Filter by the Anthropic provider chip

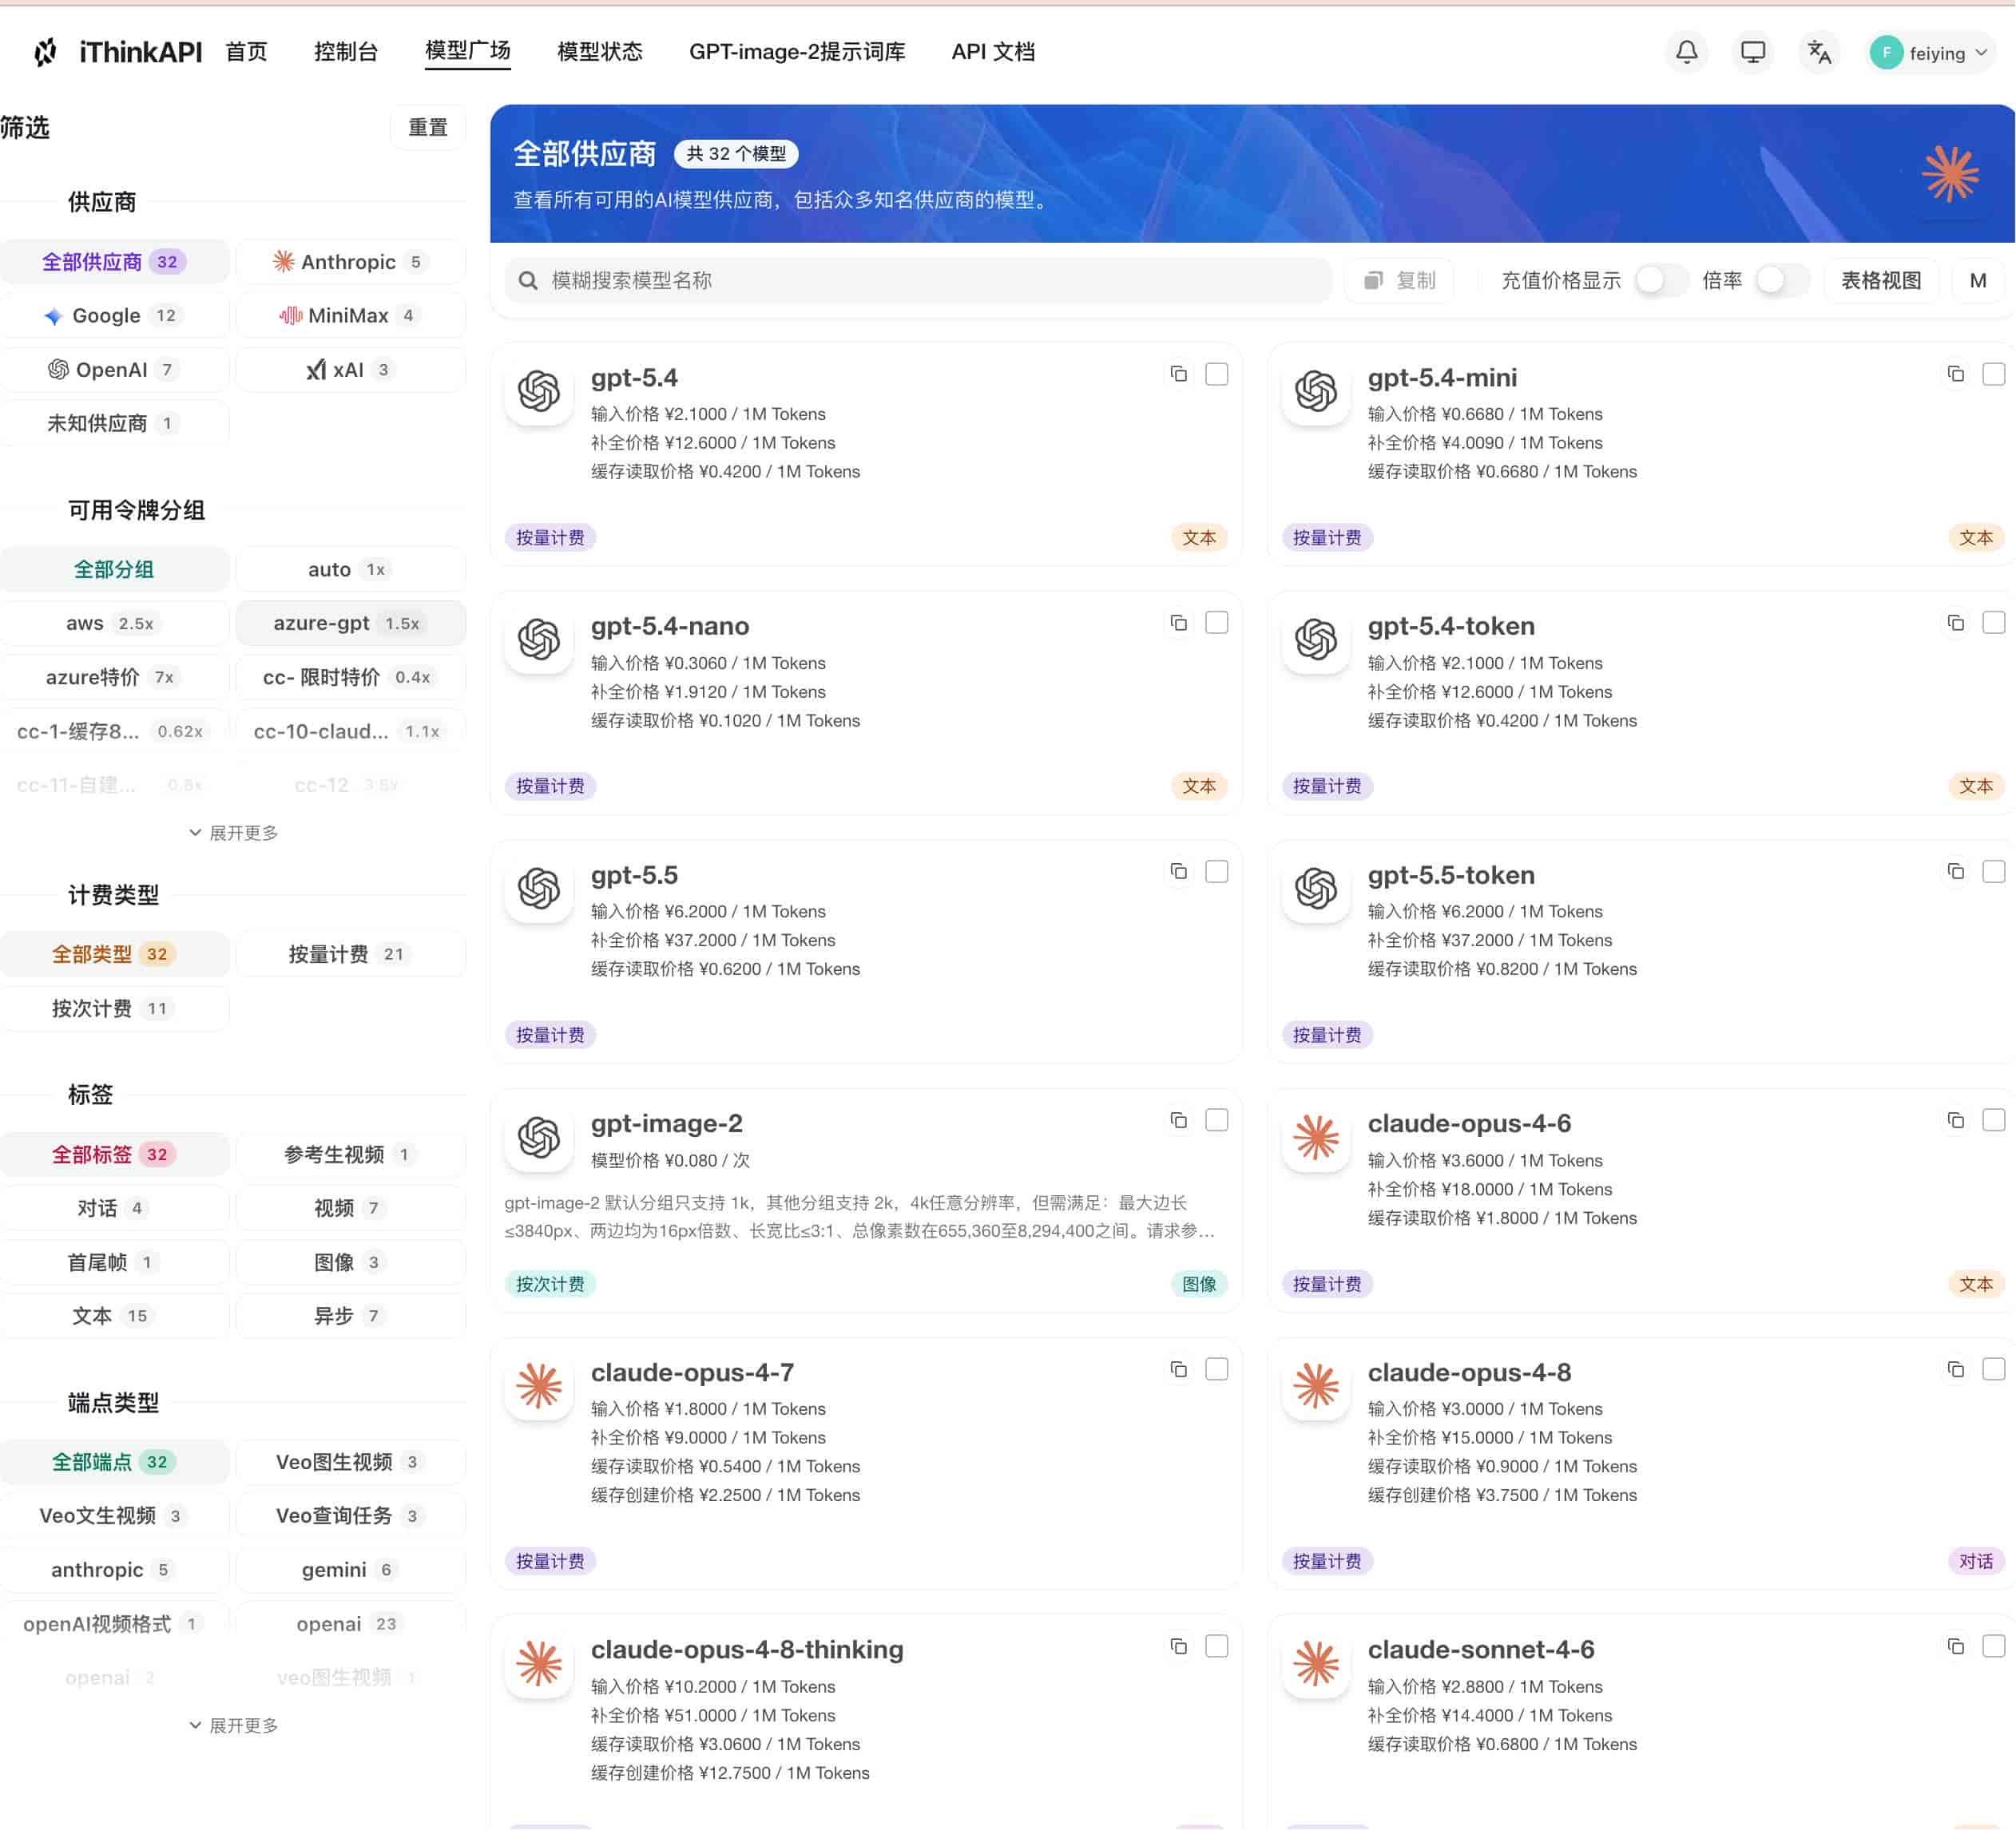point(350,262)
